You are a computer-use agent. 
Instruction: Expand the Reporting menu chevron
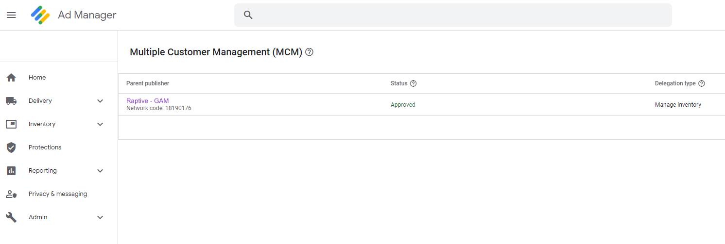(x=100, y=171)
